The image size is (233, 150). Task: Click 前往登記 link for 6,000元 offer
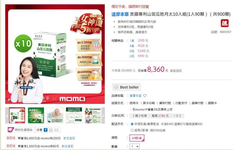[69, 138]
